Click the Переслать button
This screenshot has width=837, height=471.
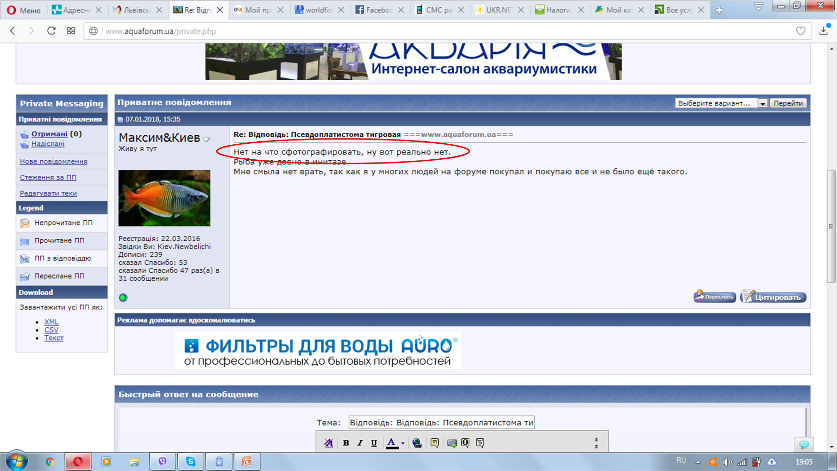click(x=715, y=297)
